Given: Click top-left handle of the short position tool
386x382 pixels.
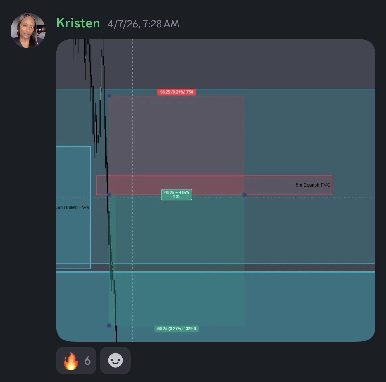Looking at the screenshot, I should 109,96.
